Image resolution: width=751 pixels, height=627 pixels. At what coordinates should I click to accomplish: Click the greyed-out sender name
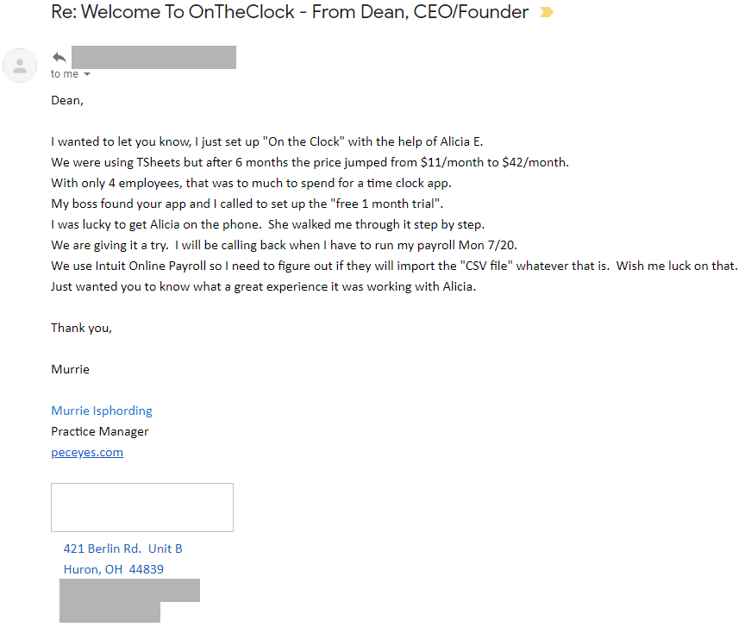point(153,58)
